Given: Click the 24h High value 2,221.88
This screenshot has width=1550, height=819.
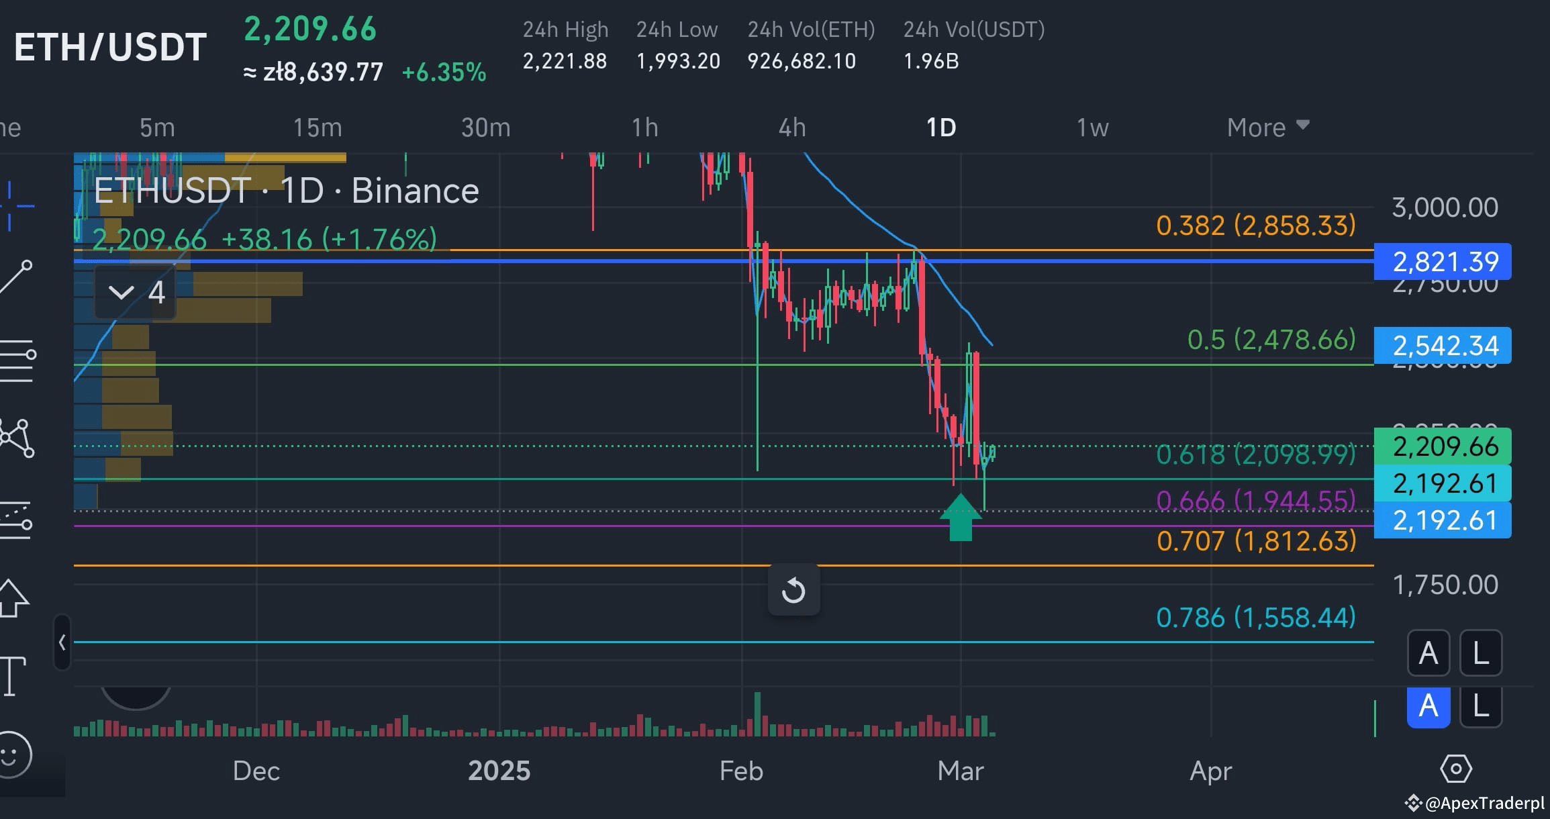Looking at the screenshot, I should pyautogui.click(x=565, y=61).
